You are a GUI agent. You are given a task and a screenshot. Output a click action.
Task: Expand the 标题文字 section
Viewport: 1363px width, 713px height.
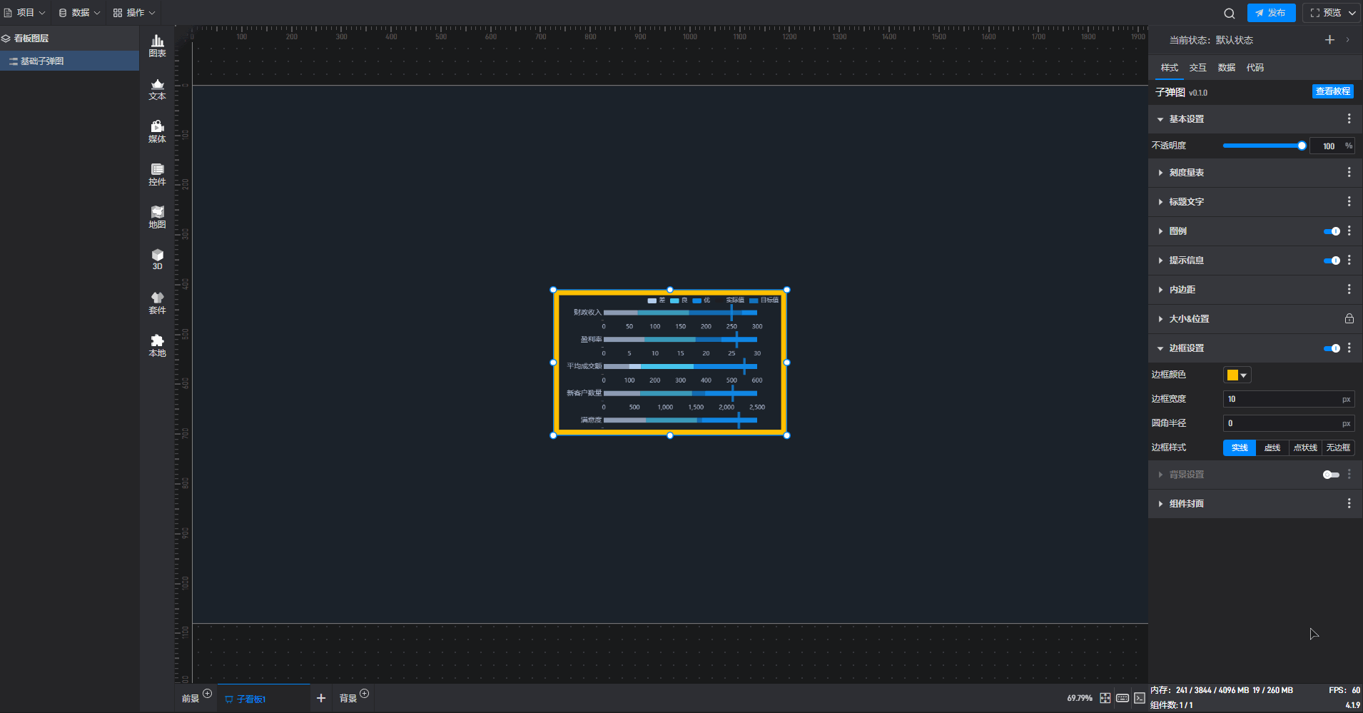click(1186, 202)
